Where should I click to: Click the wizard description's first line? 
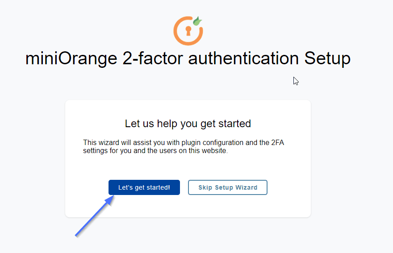click(189, 143)
